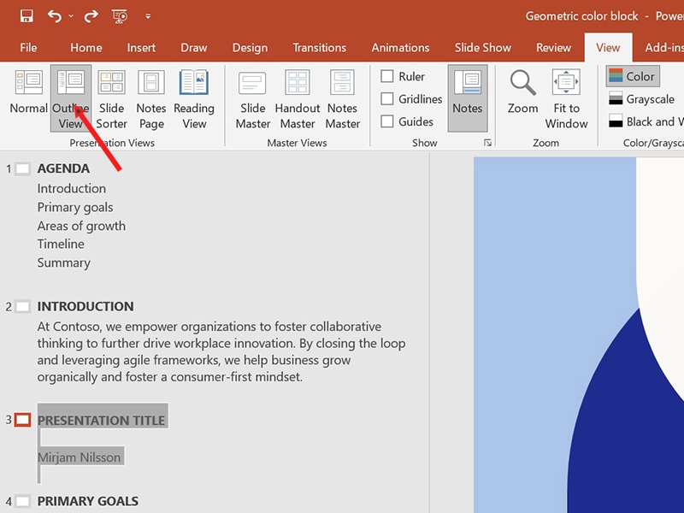
Task: Open the Transitions tab
Action: [319, 48]
